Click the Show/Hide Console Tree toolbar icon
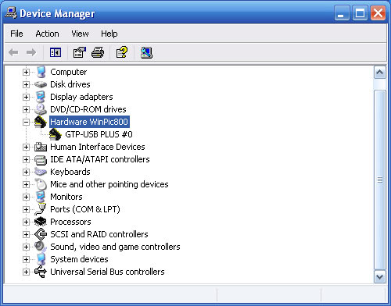391x306 pixels. click(56, 52)
